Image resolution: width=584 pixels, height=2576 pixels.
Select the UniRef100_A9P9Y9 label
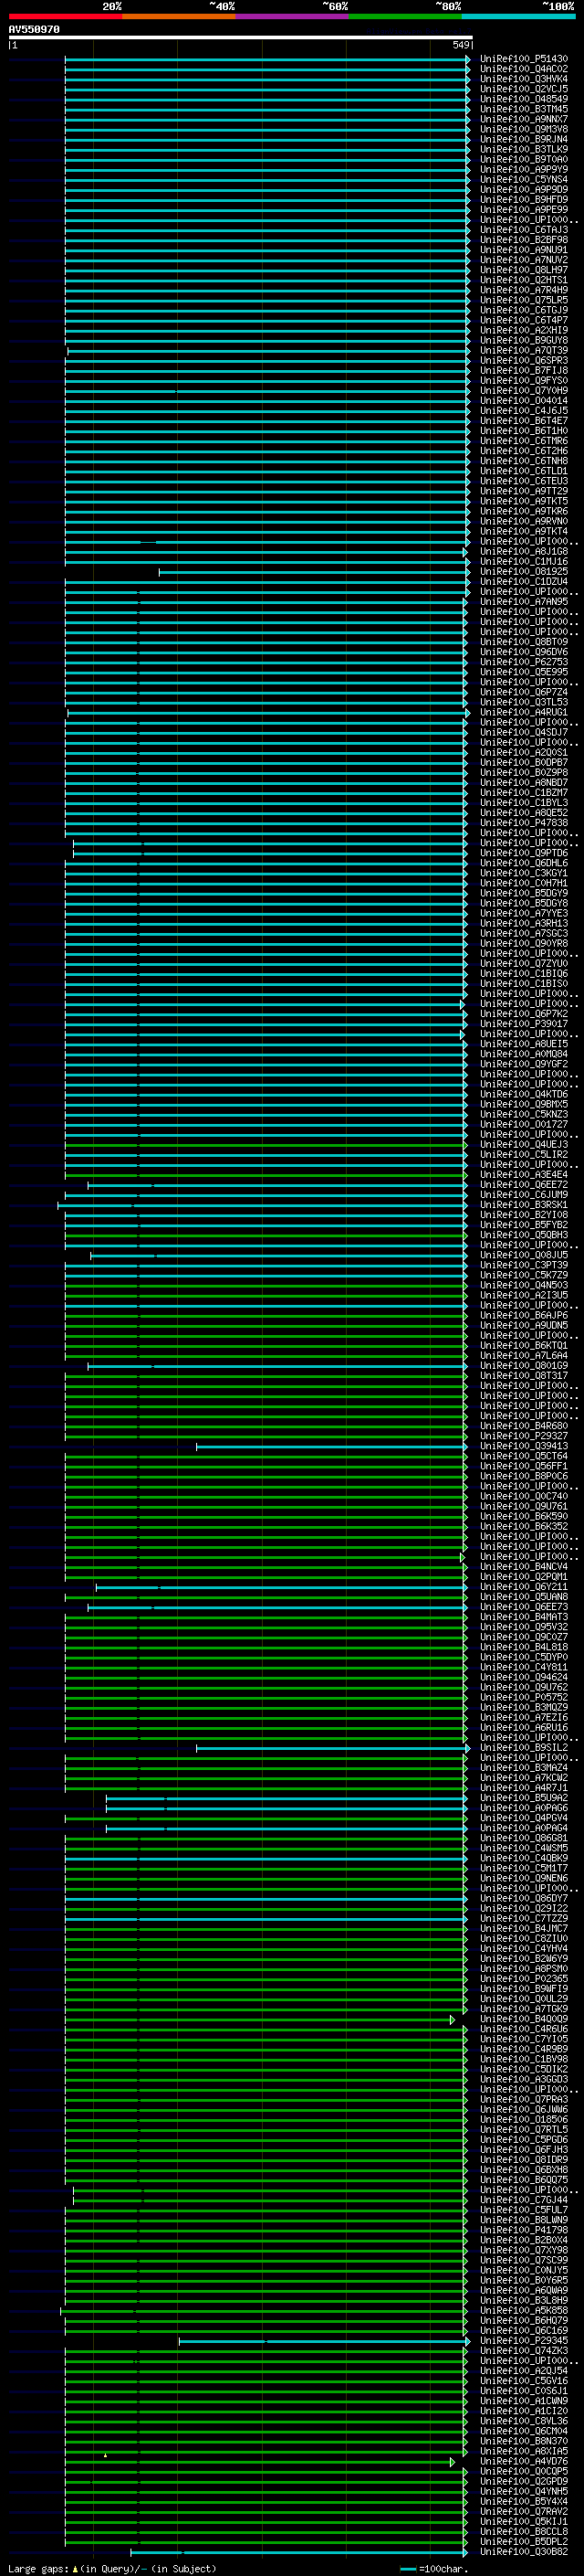click(524, 169)
